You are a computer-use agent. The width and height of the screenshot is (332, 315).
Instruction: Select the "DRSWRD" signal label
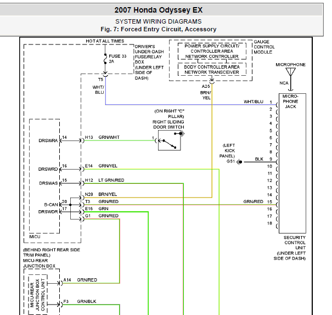click(48, 169)
